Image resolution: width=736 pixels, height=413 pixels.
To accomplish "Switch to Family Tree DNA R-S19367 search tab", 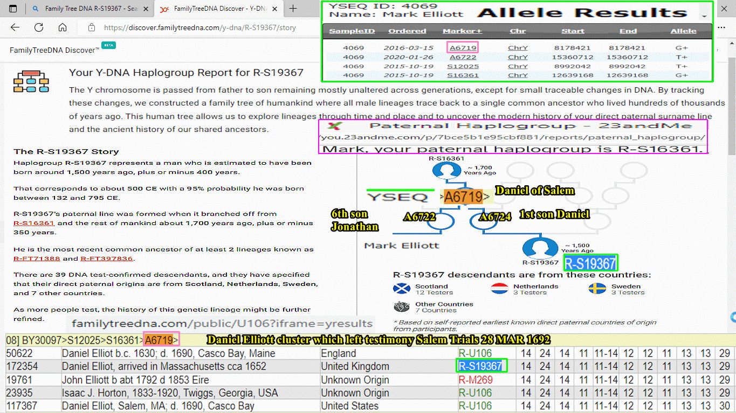I will click(90, 9).
